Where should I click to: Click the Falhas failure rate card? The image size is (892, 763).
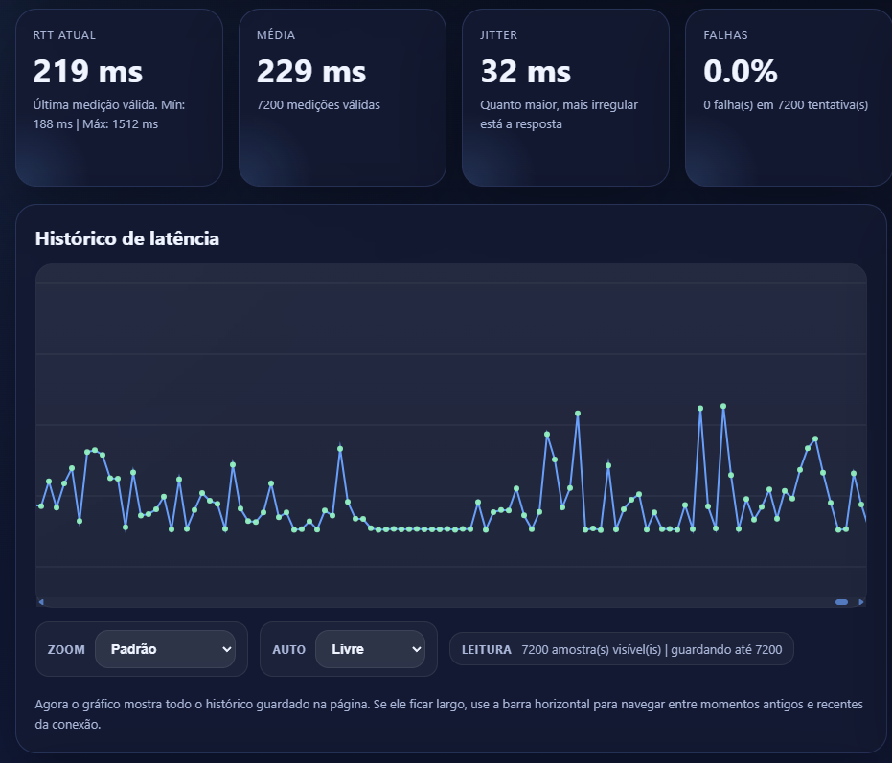pos(789,97)
